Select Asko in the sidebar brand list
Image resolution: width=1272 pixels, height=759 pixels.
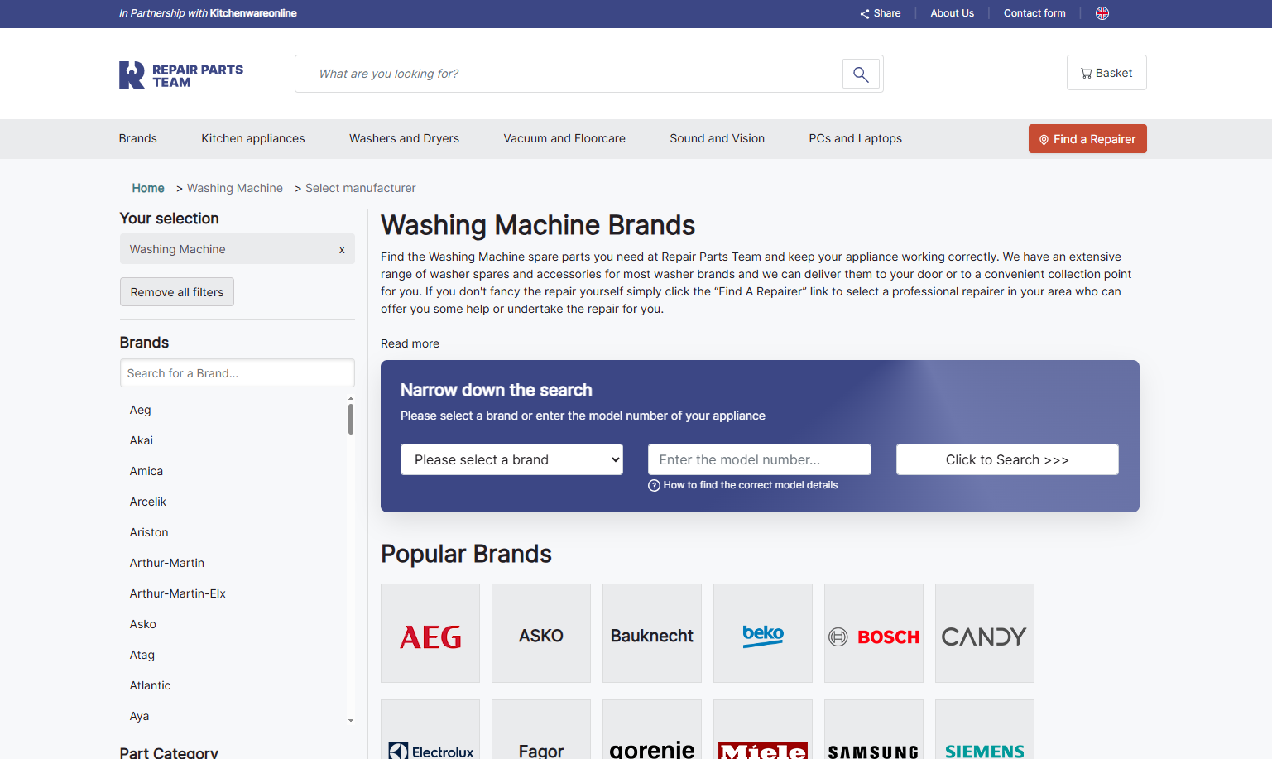click(x=143, y=624)
